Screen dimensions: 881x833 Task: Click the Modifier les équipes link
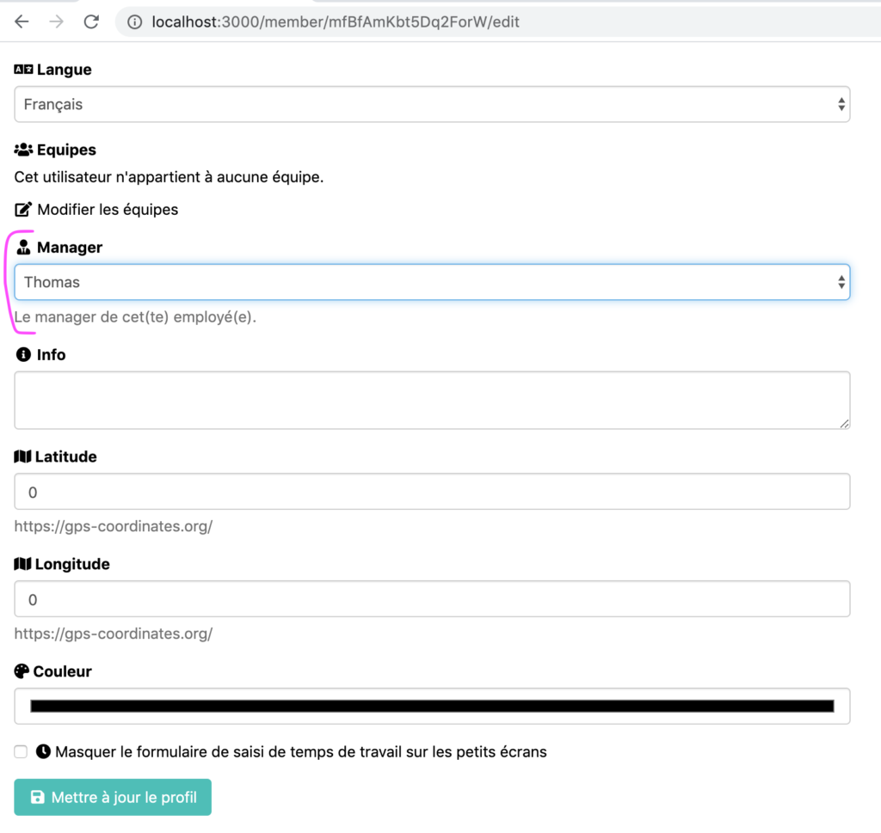pos(108,209)
